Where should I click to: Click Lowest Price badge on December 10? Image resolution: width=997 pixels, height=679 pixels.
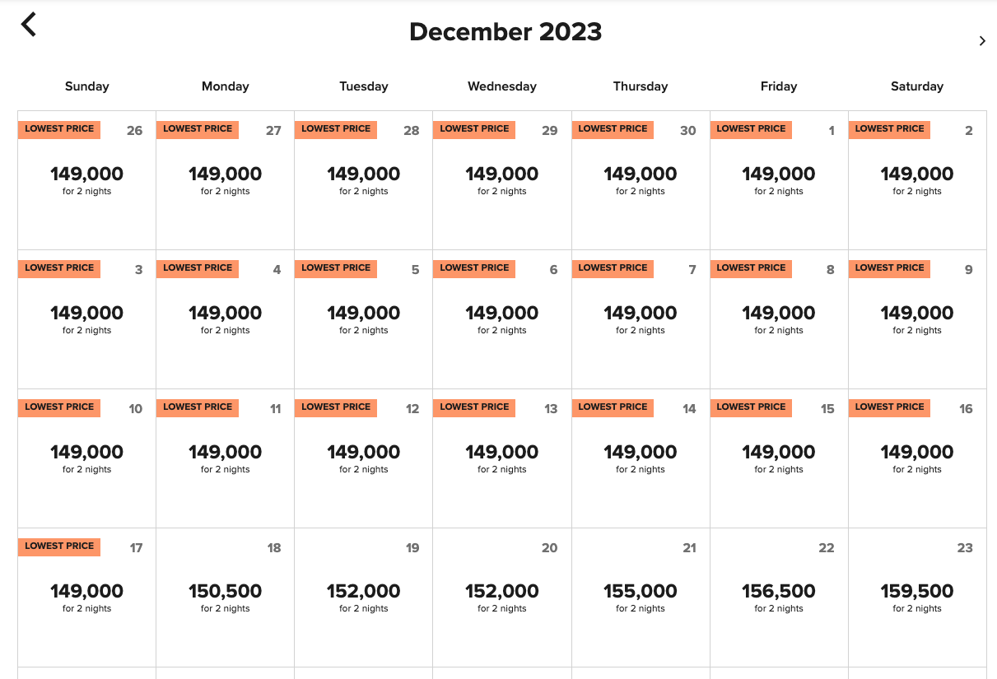[59, 407]
